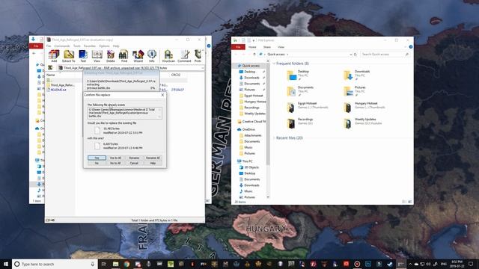Click the Windows taskbar search box

[55, 264]
